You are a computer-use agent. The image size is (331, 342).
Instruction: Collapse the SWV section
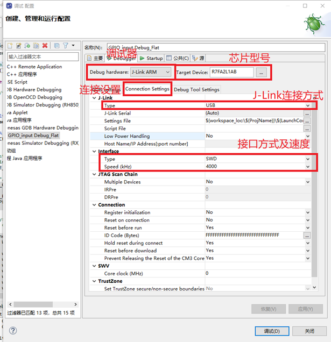(x=94, y=266)
